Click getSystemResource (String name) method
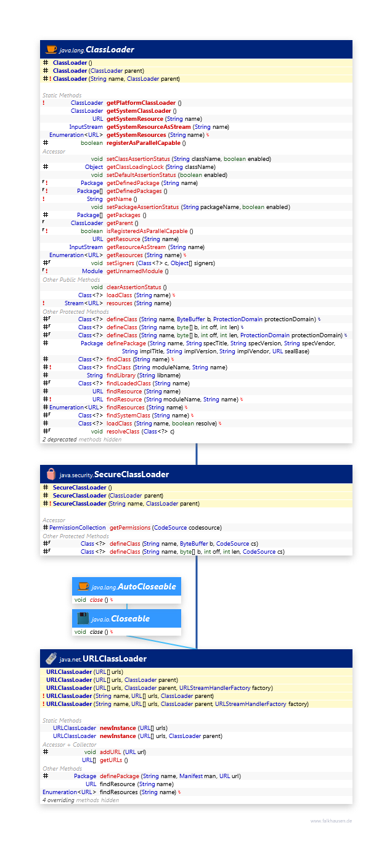The height and width of the screenshot is (849, 387). [x=154, y=119]
